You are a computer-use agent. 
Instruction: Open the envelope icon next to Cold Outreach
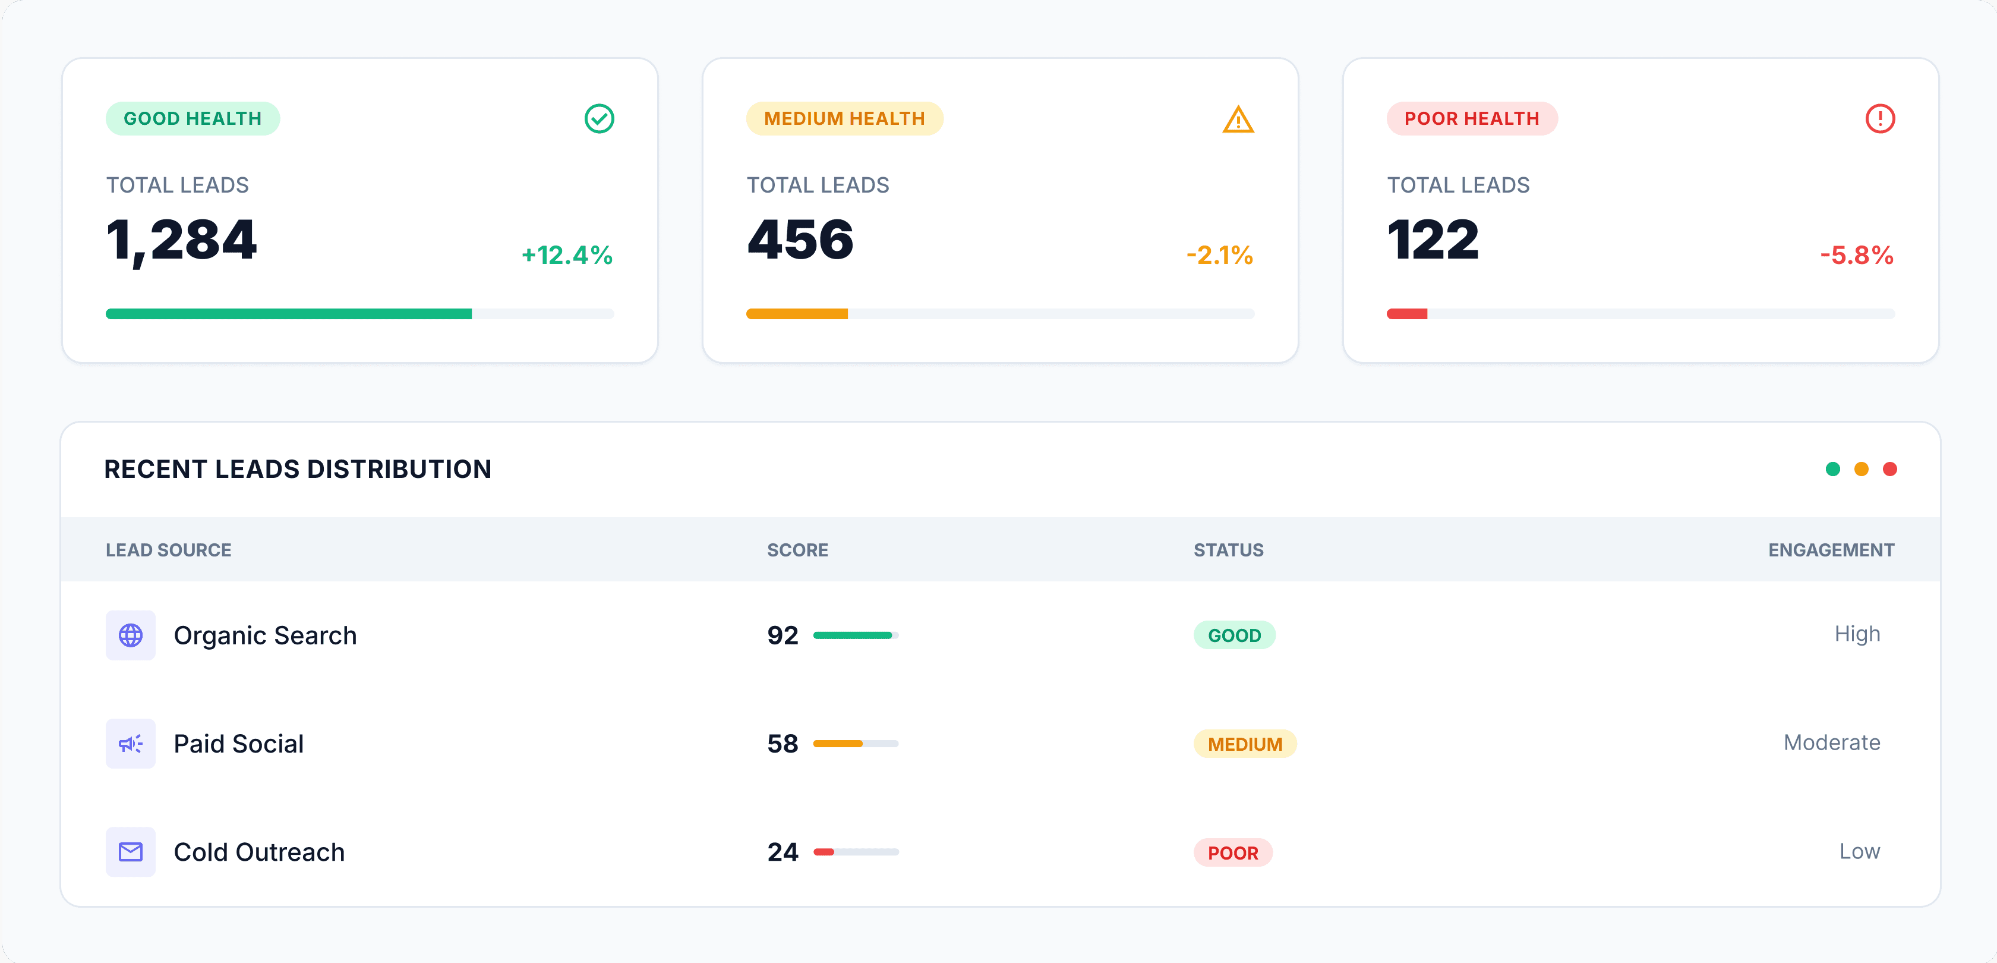(131, 851)
